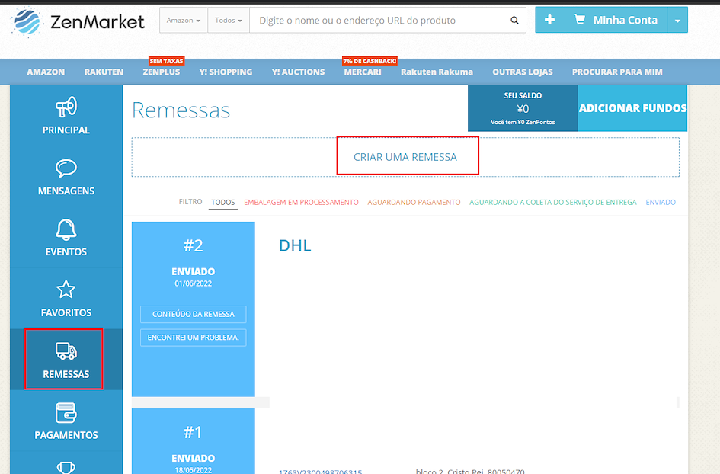Viewport: 720px width, 474px height.
Task: Select the TODOS filter
Action: click(222, 202)
